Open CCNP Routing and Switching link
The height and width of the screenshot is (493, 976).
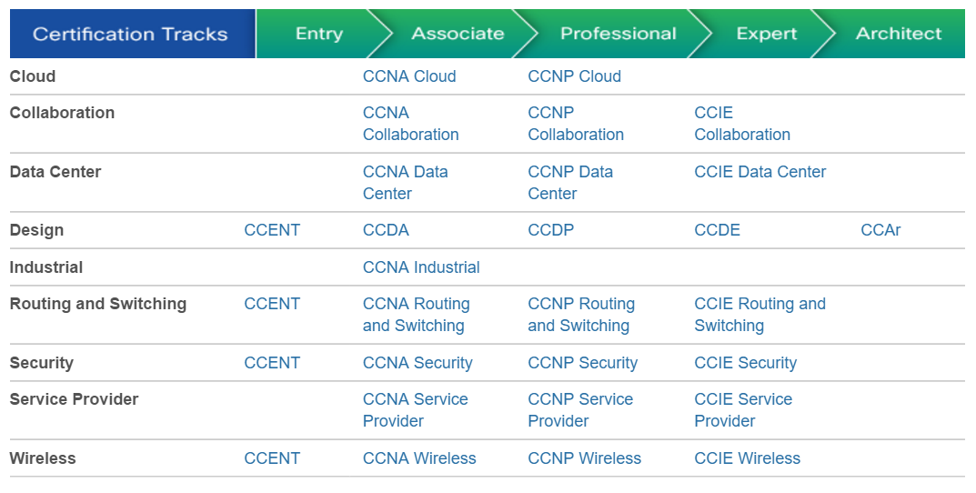click(581, 315)
